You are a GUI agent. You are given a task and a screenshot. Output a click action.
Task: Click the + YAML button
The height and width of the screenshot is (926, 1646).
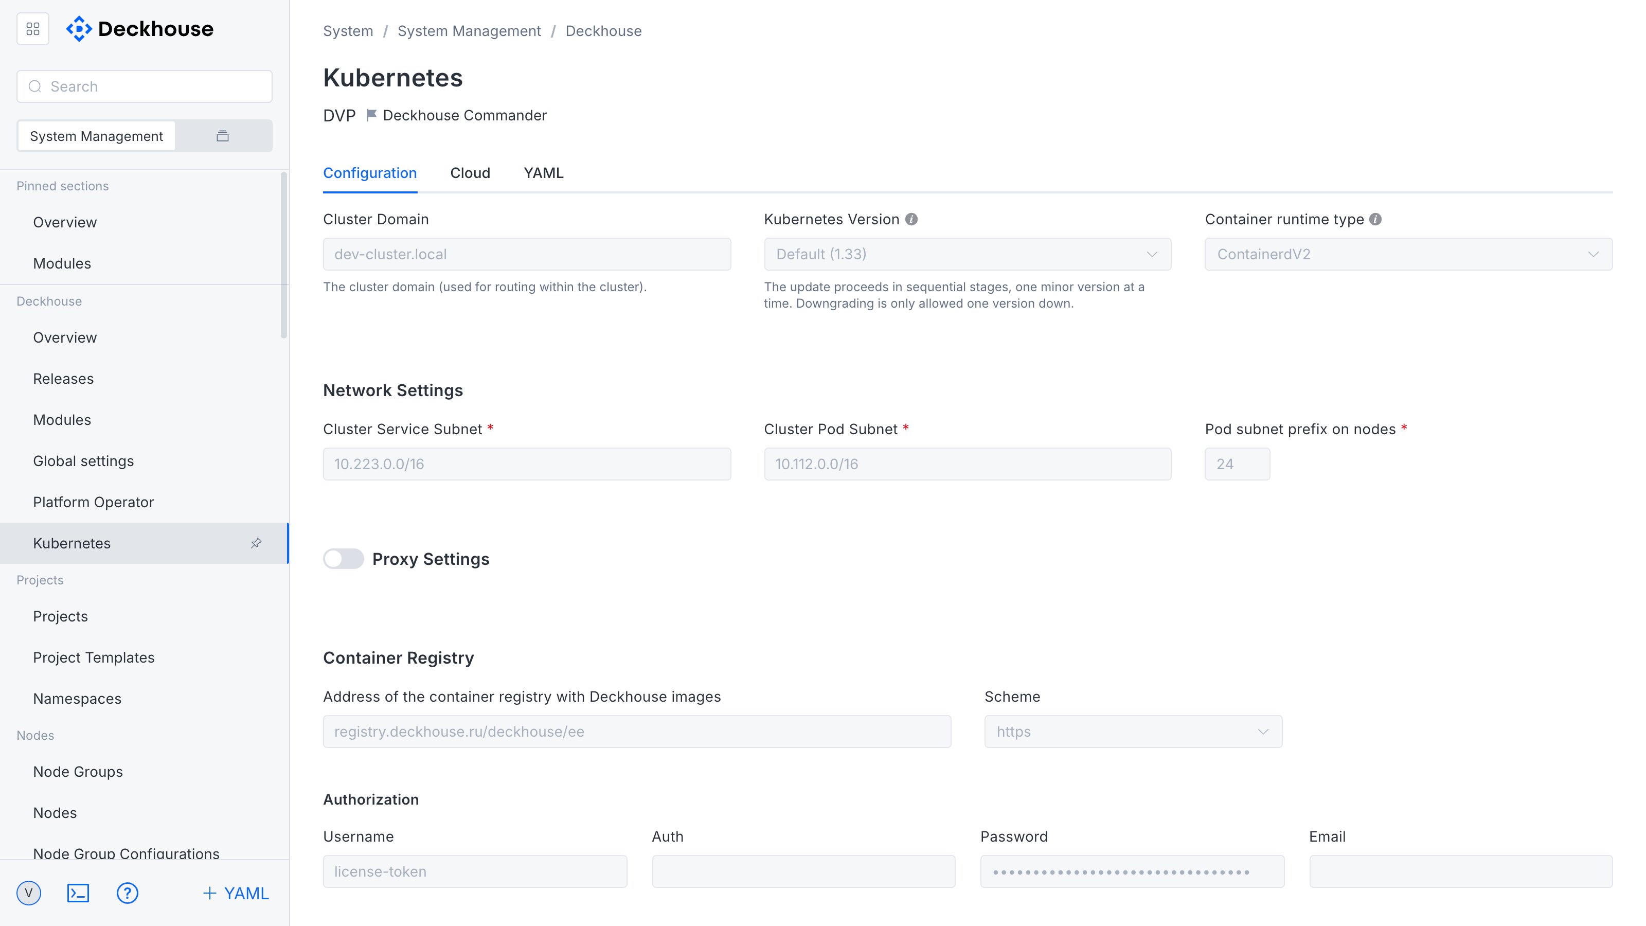(x=236, y=894)
